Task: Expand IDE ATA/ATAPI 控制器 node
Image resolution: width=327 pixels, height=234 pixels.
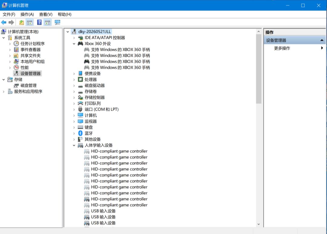Action: point(74,38)
